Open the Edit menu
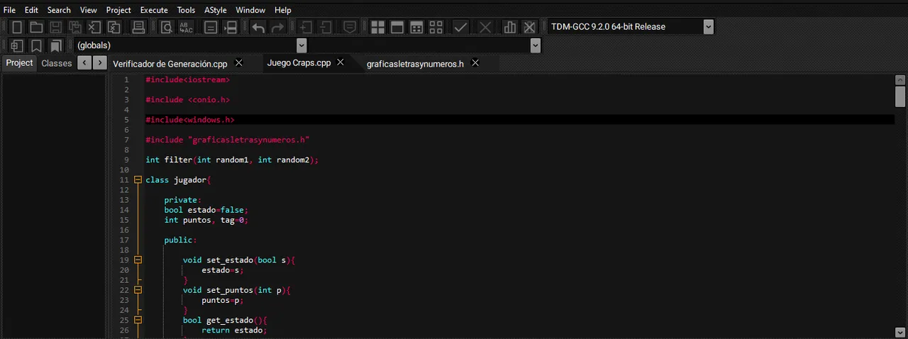The image size is (908, 339). tap(31, 10)
